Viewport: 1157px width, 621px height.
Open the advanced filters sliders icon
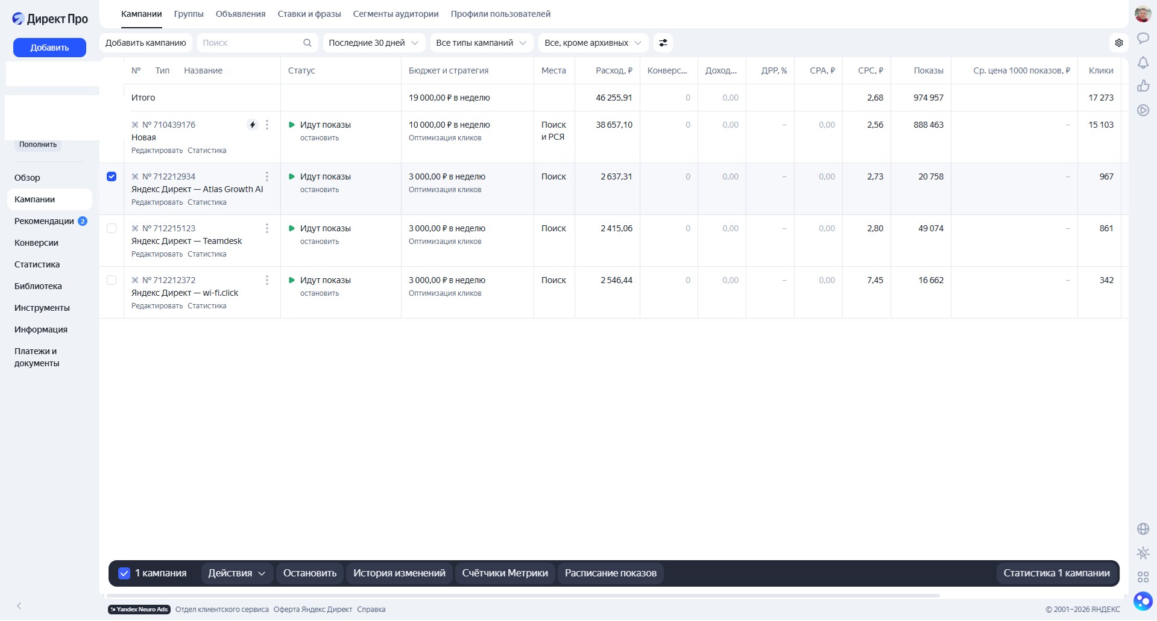click(663, 43)
